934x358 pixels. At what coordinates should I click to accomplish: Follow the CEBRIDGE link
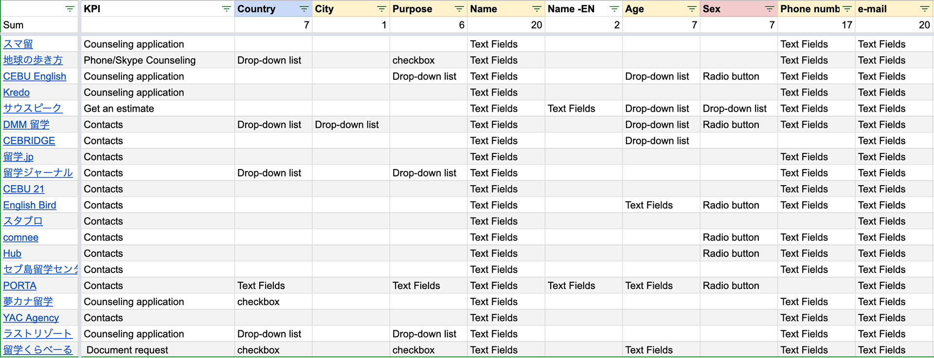tap(29, 140)
